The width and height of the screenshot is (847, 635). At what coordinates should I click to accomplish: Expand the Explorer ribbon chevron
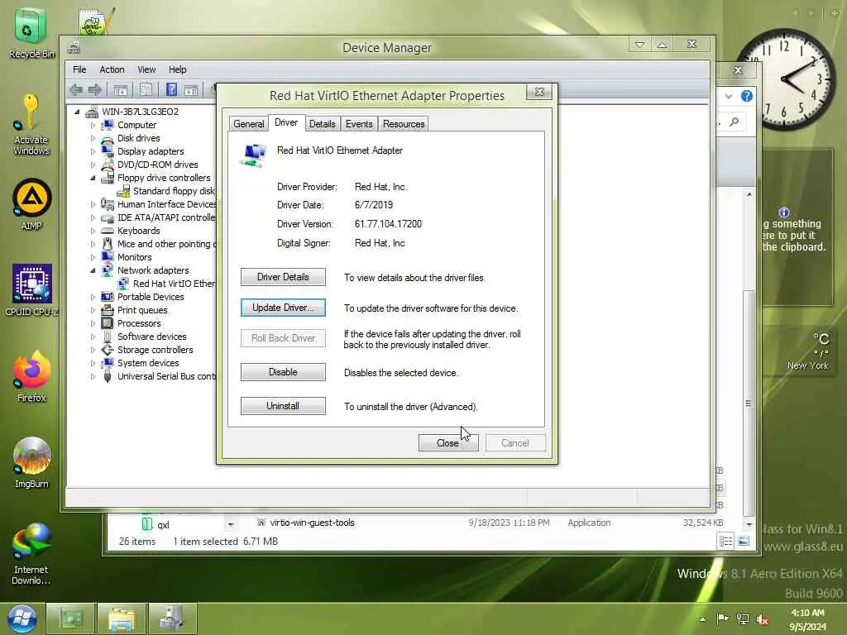729,96
